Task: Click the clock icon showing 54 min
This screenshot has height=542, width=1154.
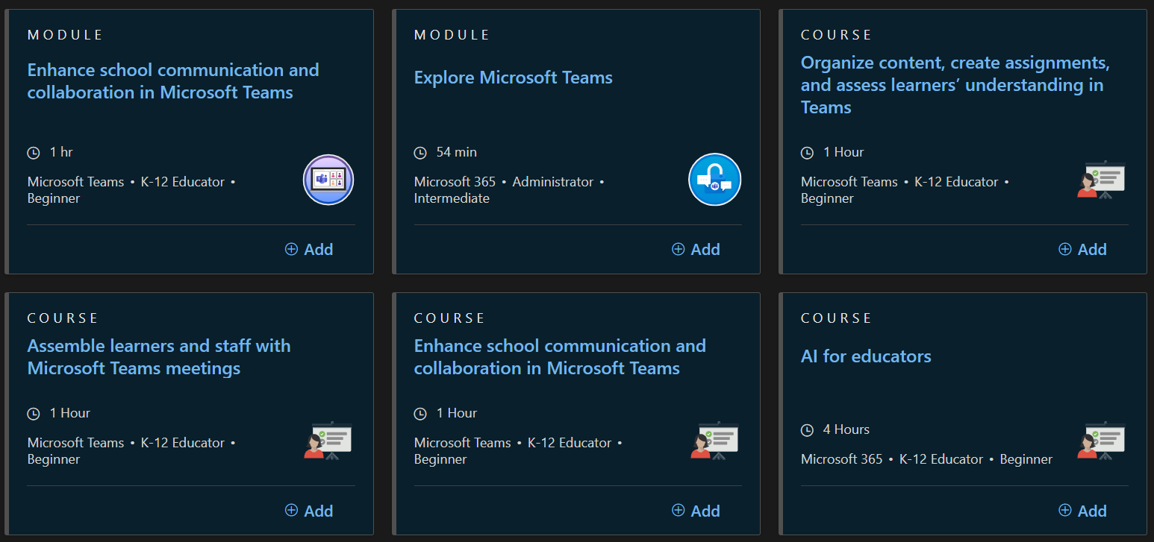Action: pyautogui.click(x=420, y=152)
